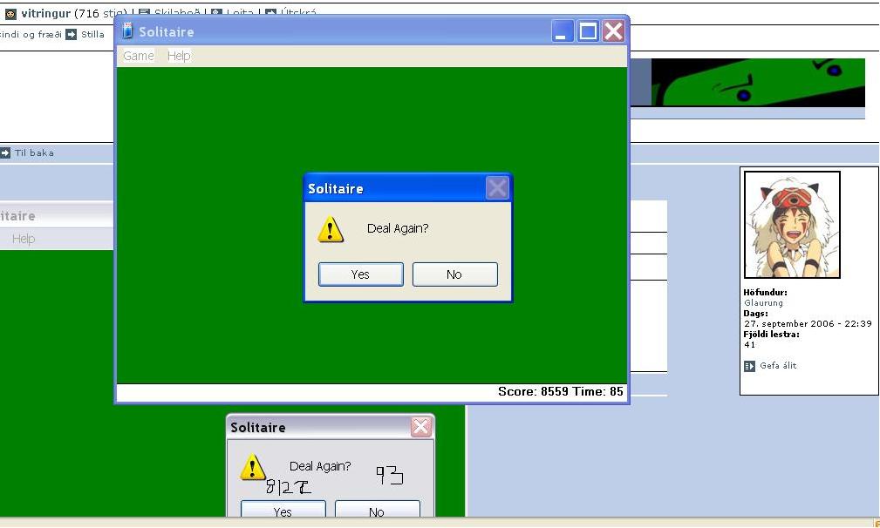
Task: Minimize the main Solitaire window
Action: pyautogui.click(x=562, y=31)
